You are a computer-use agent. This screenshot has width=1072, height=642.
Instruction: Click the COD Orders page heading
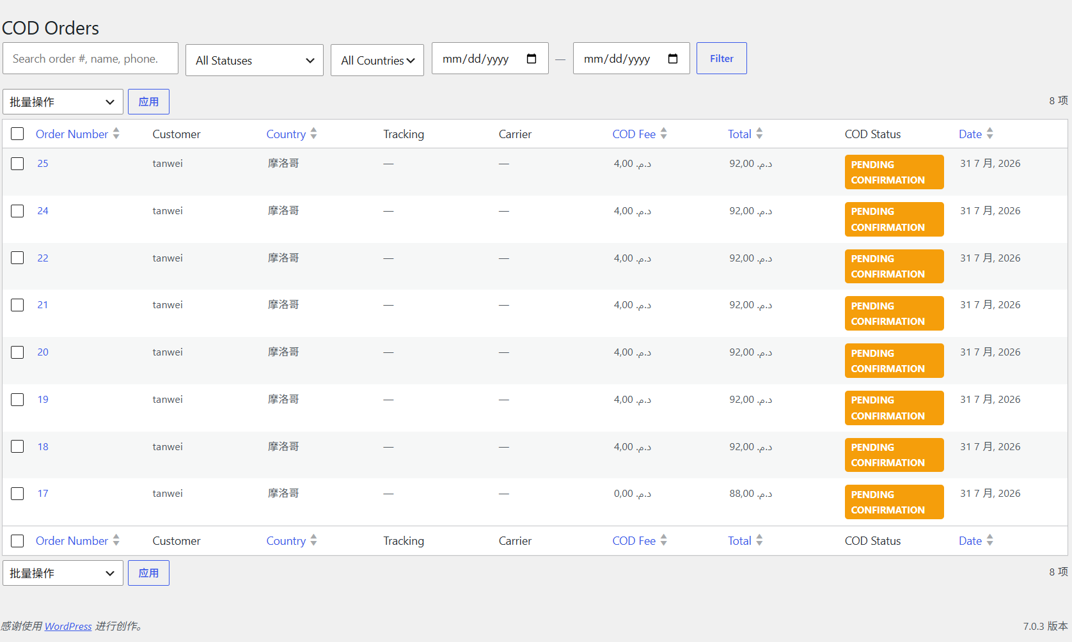coord(51,28)
